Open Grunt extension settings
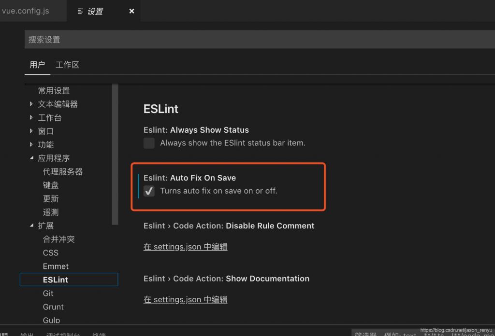The width and height of the screenshot is (495, 336). 53,307
